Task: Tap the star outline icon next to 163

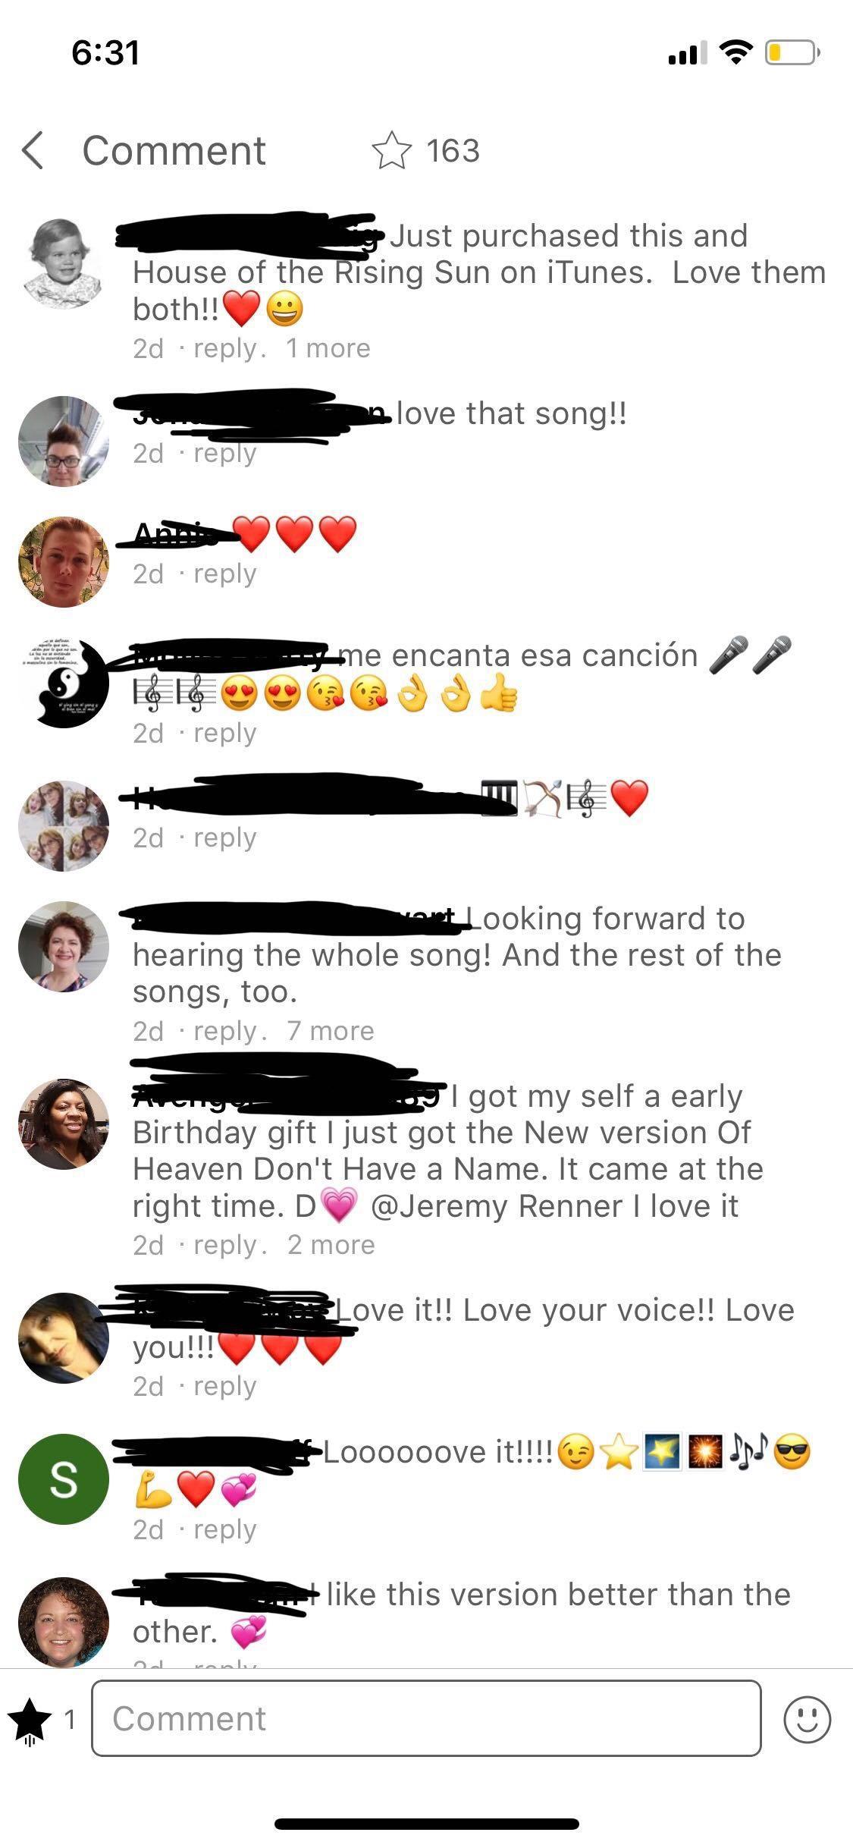Action: tap(391, 150)
